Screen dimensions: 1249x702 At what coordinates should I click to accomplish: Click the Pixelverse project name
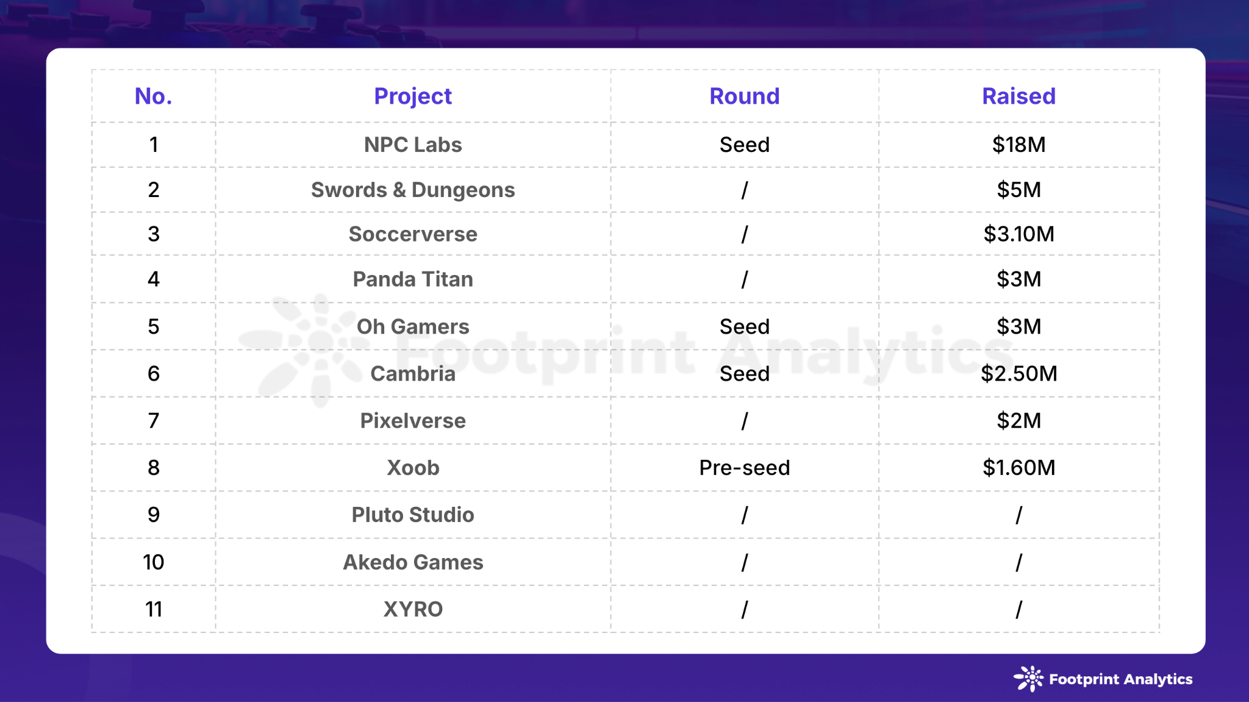(413, 421)
